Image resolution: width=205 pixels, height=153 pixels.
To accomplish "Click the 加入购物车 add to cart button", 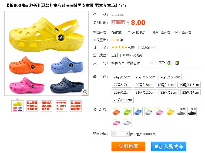I will tap(169, 146).
